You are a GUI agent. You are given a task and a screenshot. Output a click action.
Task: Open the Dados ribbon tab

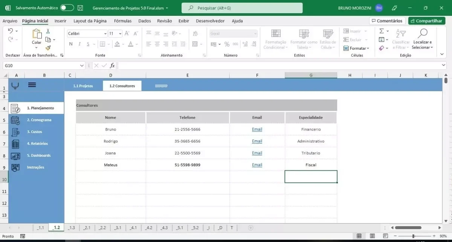pyautogui.click(x=145, y=21)
